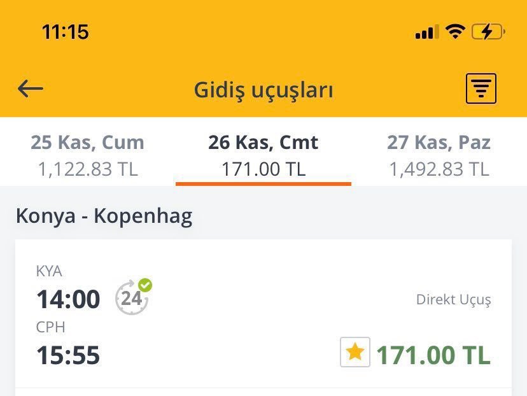Tap the Wi-Fi status icon
The height and width of the screenshot is (396, 527).
455,31
